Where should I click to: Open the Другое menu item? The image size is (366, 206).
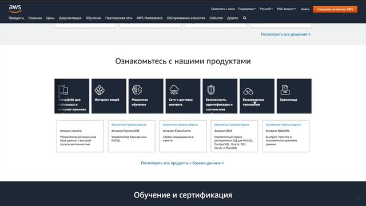point(233,18)
